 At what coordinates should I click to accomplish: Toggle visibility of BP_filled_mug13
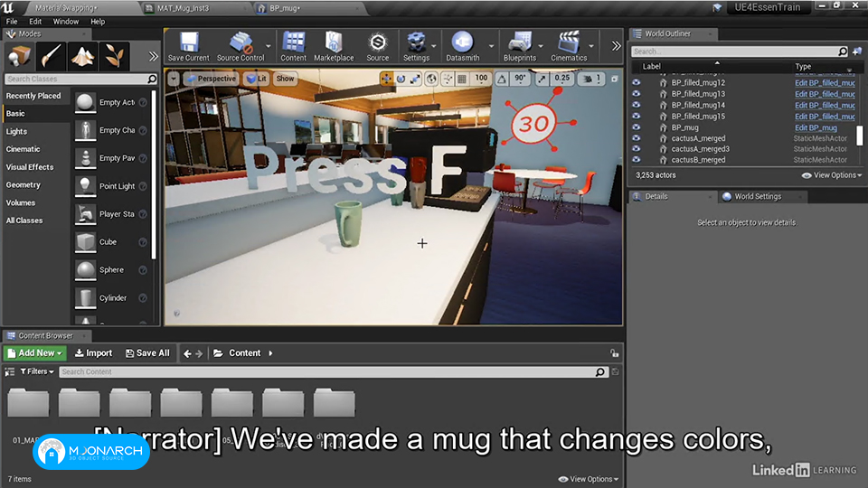pos(636,93)
